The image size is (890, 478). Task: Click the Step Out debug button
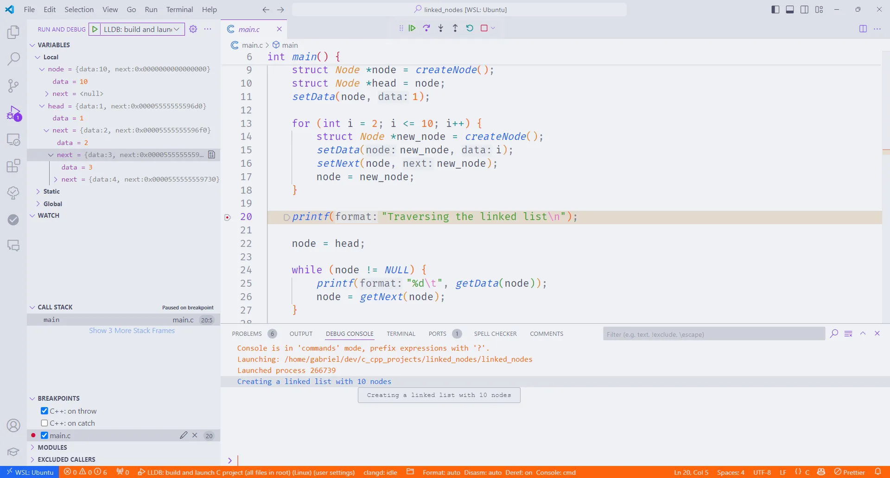pyautogui.click(x=455, y=28)
